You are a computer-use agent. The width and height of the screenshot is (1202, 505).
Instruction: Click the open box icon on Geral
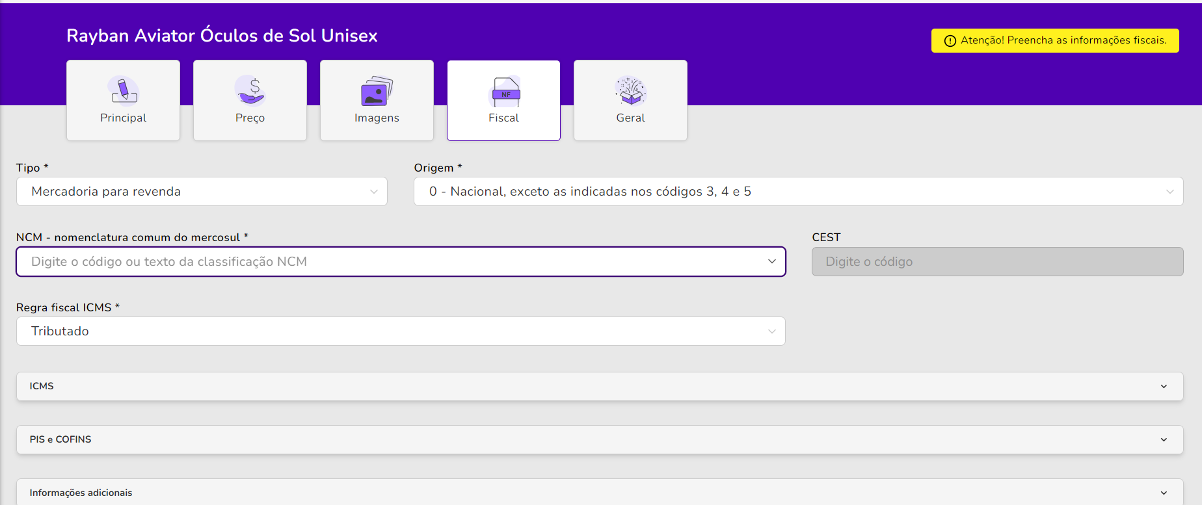(x=631, y=90)
